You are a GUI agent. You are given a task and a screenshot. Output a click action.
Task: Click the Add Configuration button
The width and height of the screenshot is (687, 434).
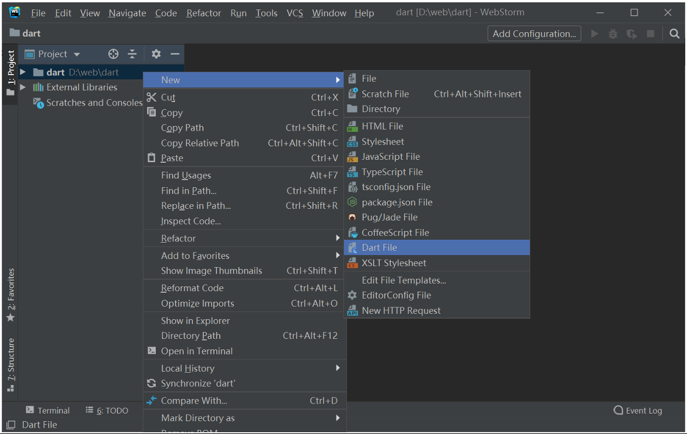(533, 33)
